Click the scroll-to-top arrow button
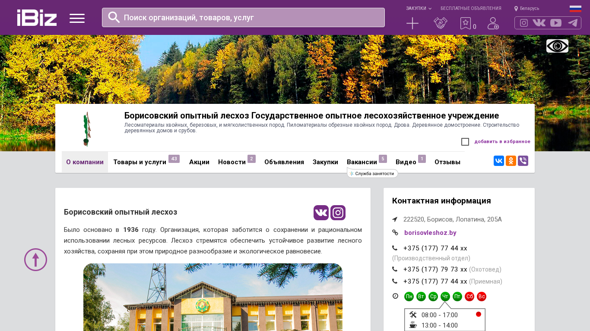This screenshot has width=590, height=331. coord(35,259)
